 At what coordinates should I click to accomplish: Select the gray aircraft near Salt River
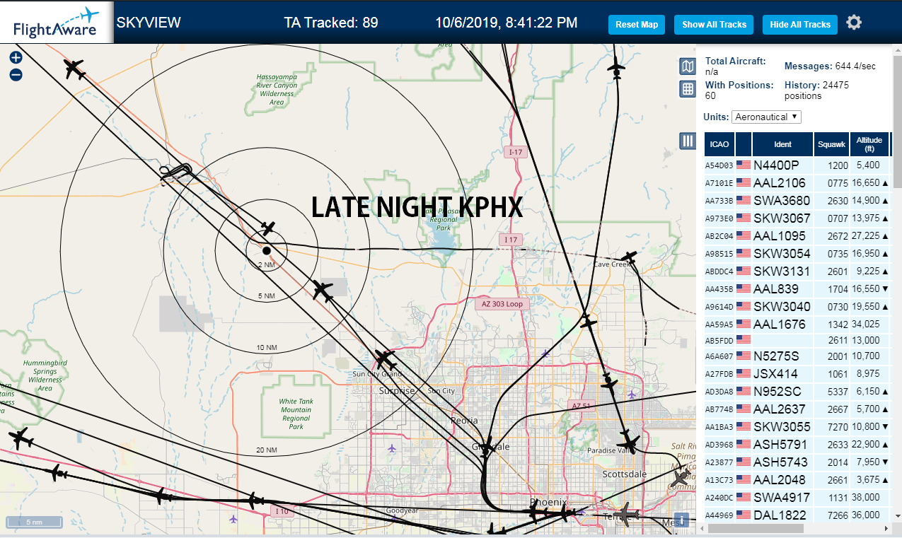pos(681,479)
